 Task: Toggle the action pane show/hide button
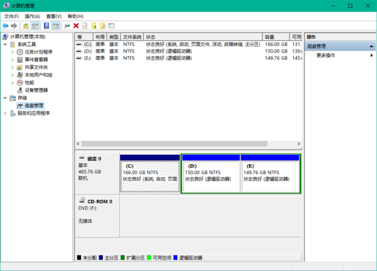55,26
